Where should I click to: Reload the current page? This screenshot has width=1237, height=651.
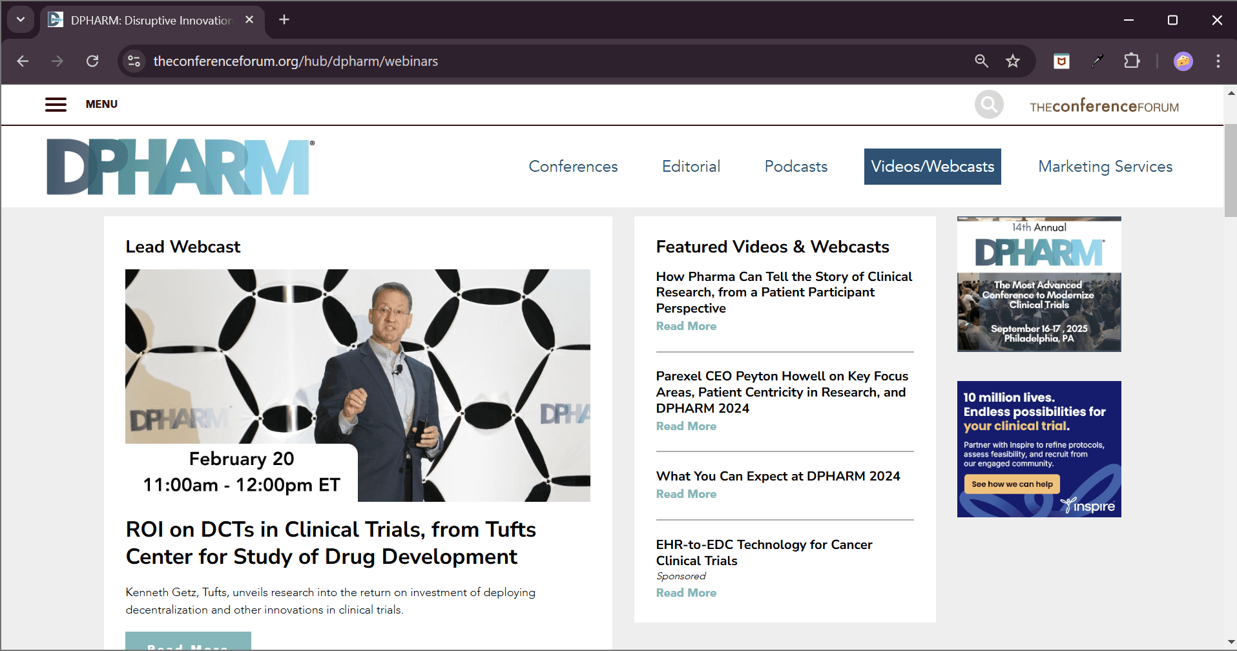[92, 61]
